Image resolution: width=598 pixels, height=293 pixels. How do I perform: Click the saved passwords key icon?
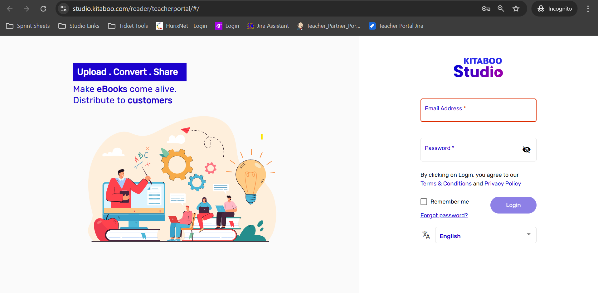[x=486, y=9]
